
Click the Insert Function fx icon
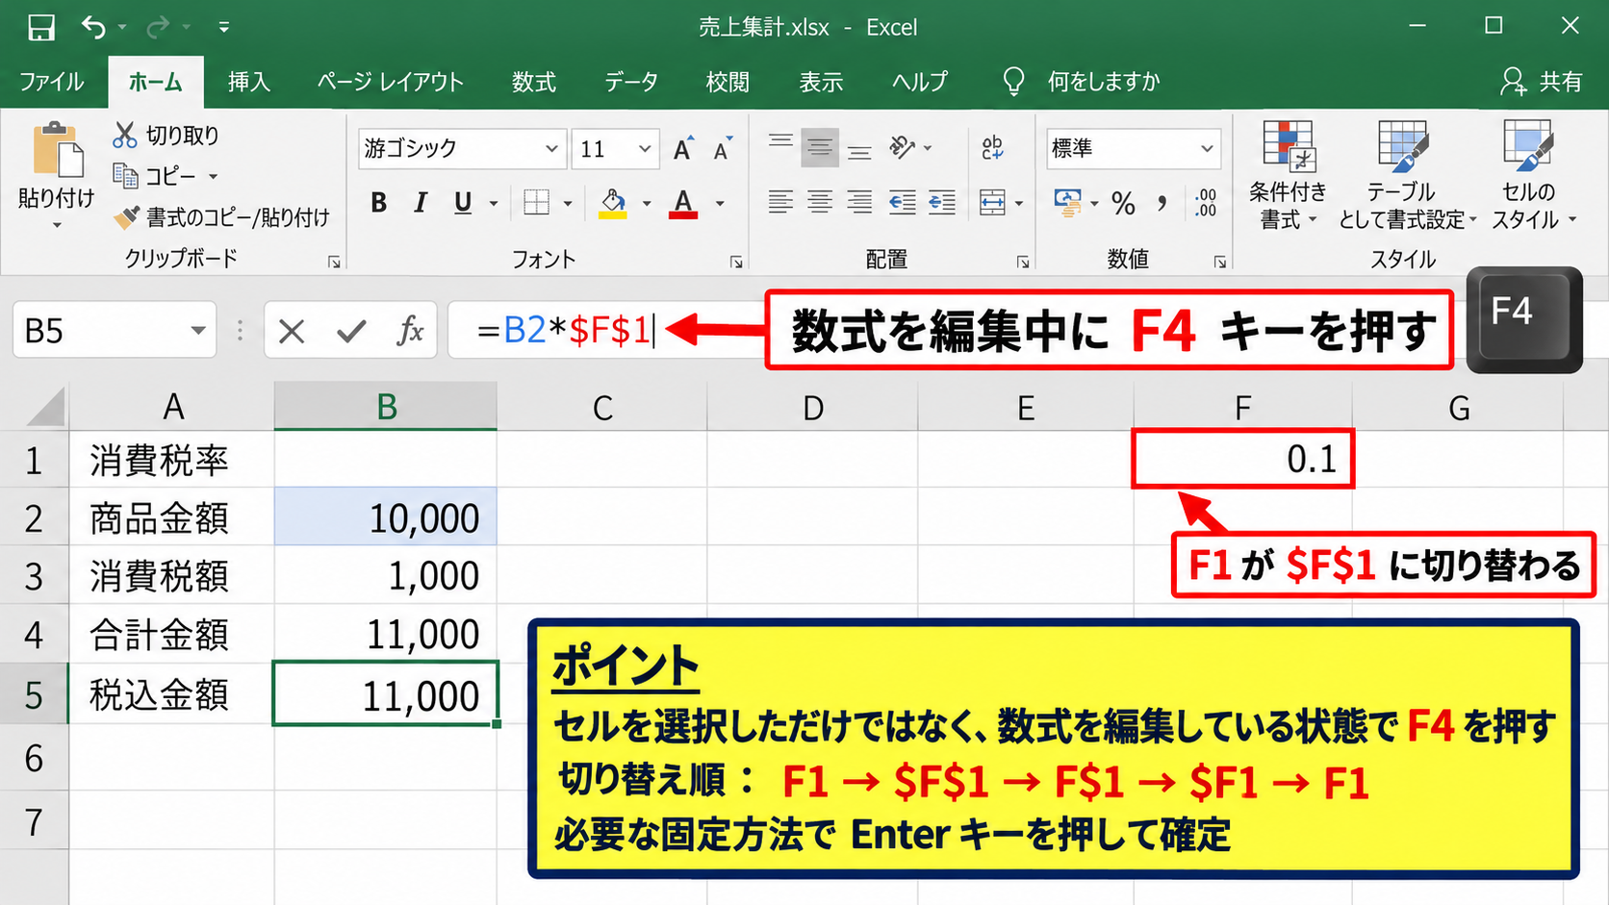[x=411, y=331]
